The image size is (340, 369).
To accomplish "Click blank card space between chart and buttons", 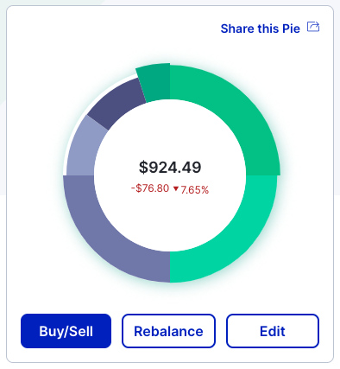I will pos(170,298).
